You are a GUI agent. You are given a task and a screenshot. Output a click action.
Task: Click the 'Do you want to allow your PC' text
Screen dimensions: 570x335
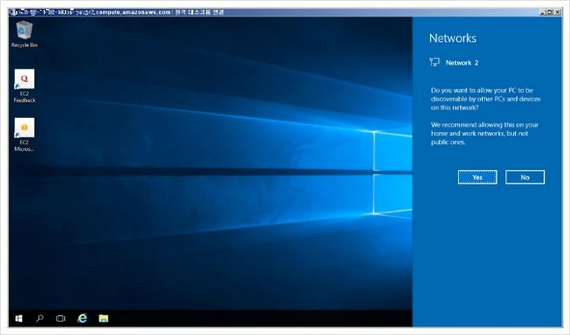pyautogui.click(x=485, y=99)
